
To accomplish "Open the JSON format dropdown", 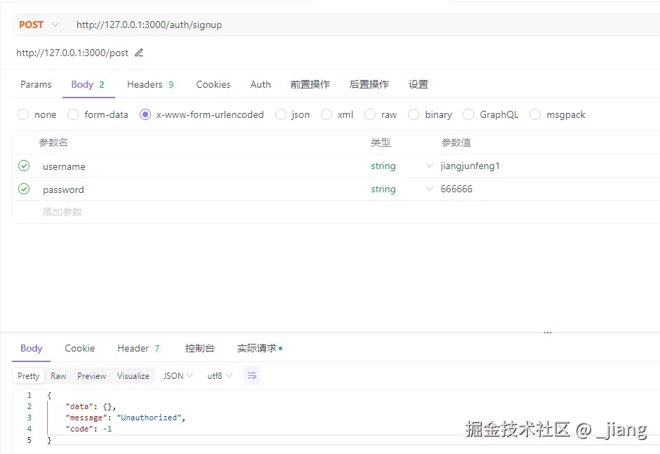I will point(178,375).
